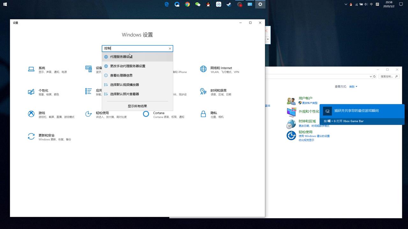Open the 设备 devices category icon

(89, 69)
